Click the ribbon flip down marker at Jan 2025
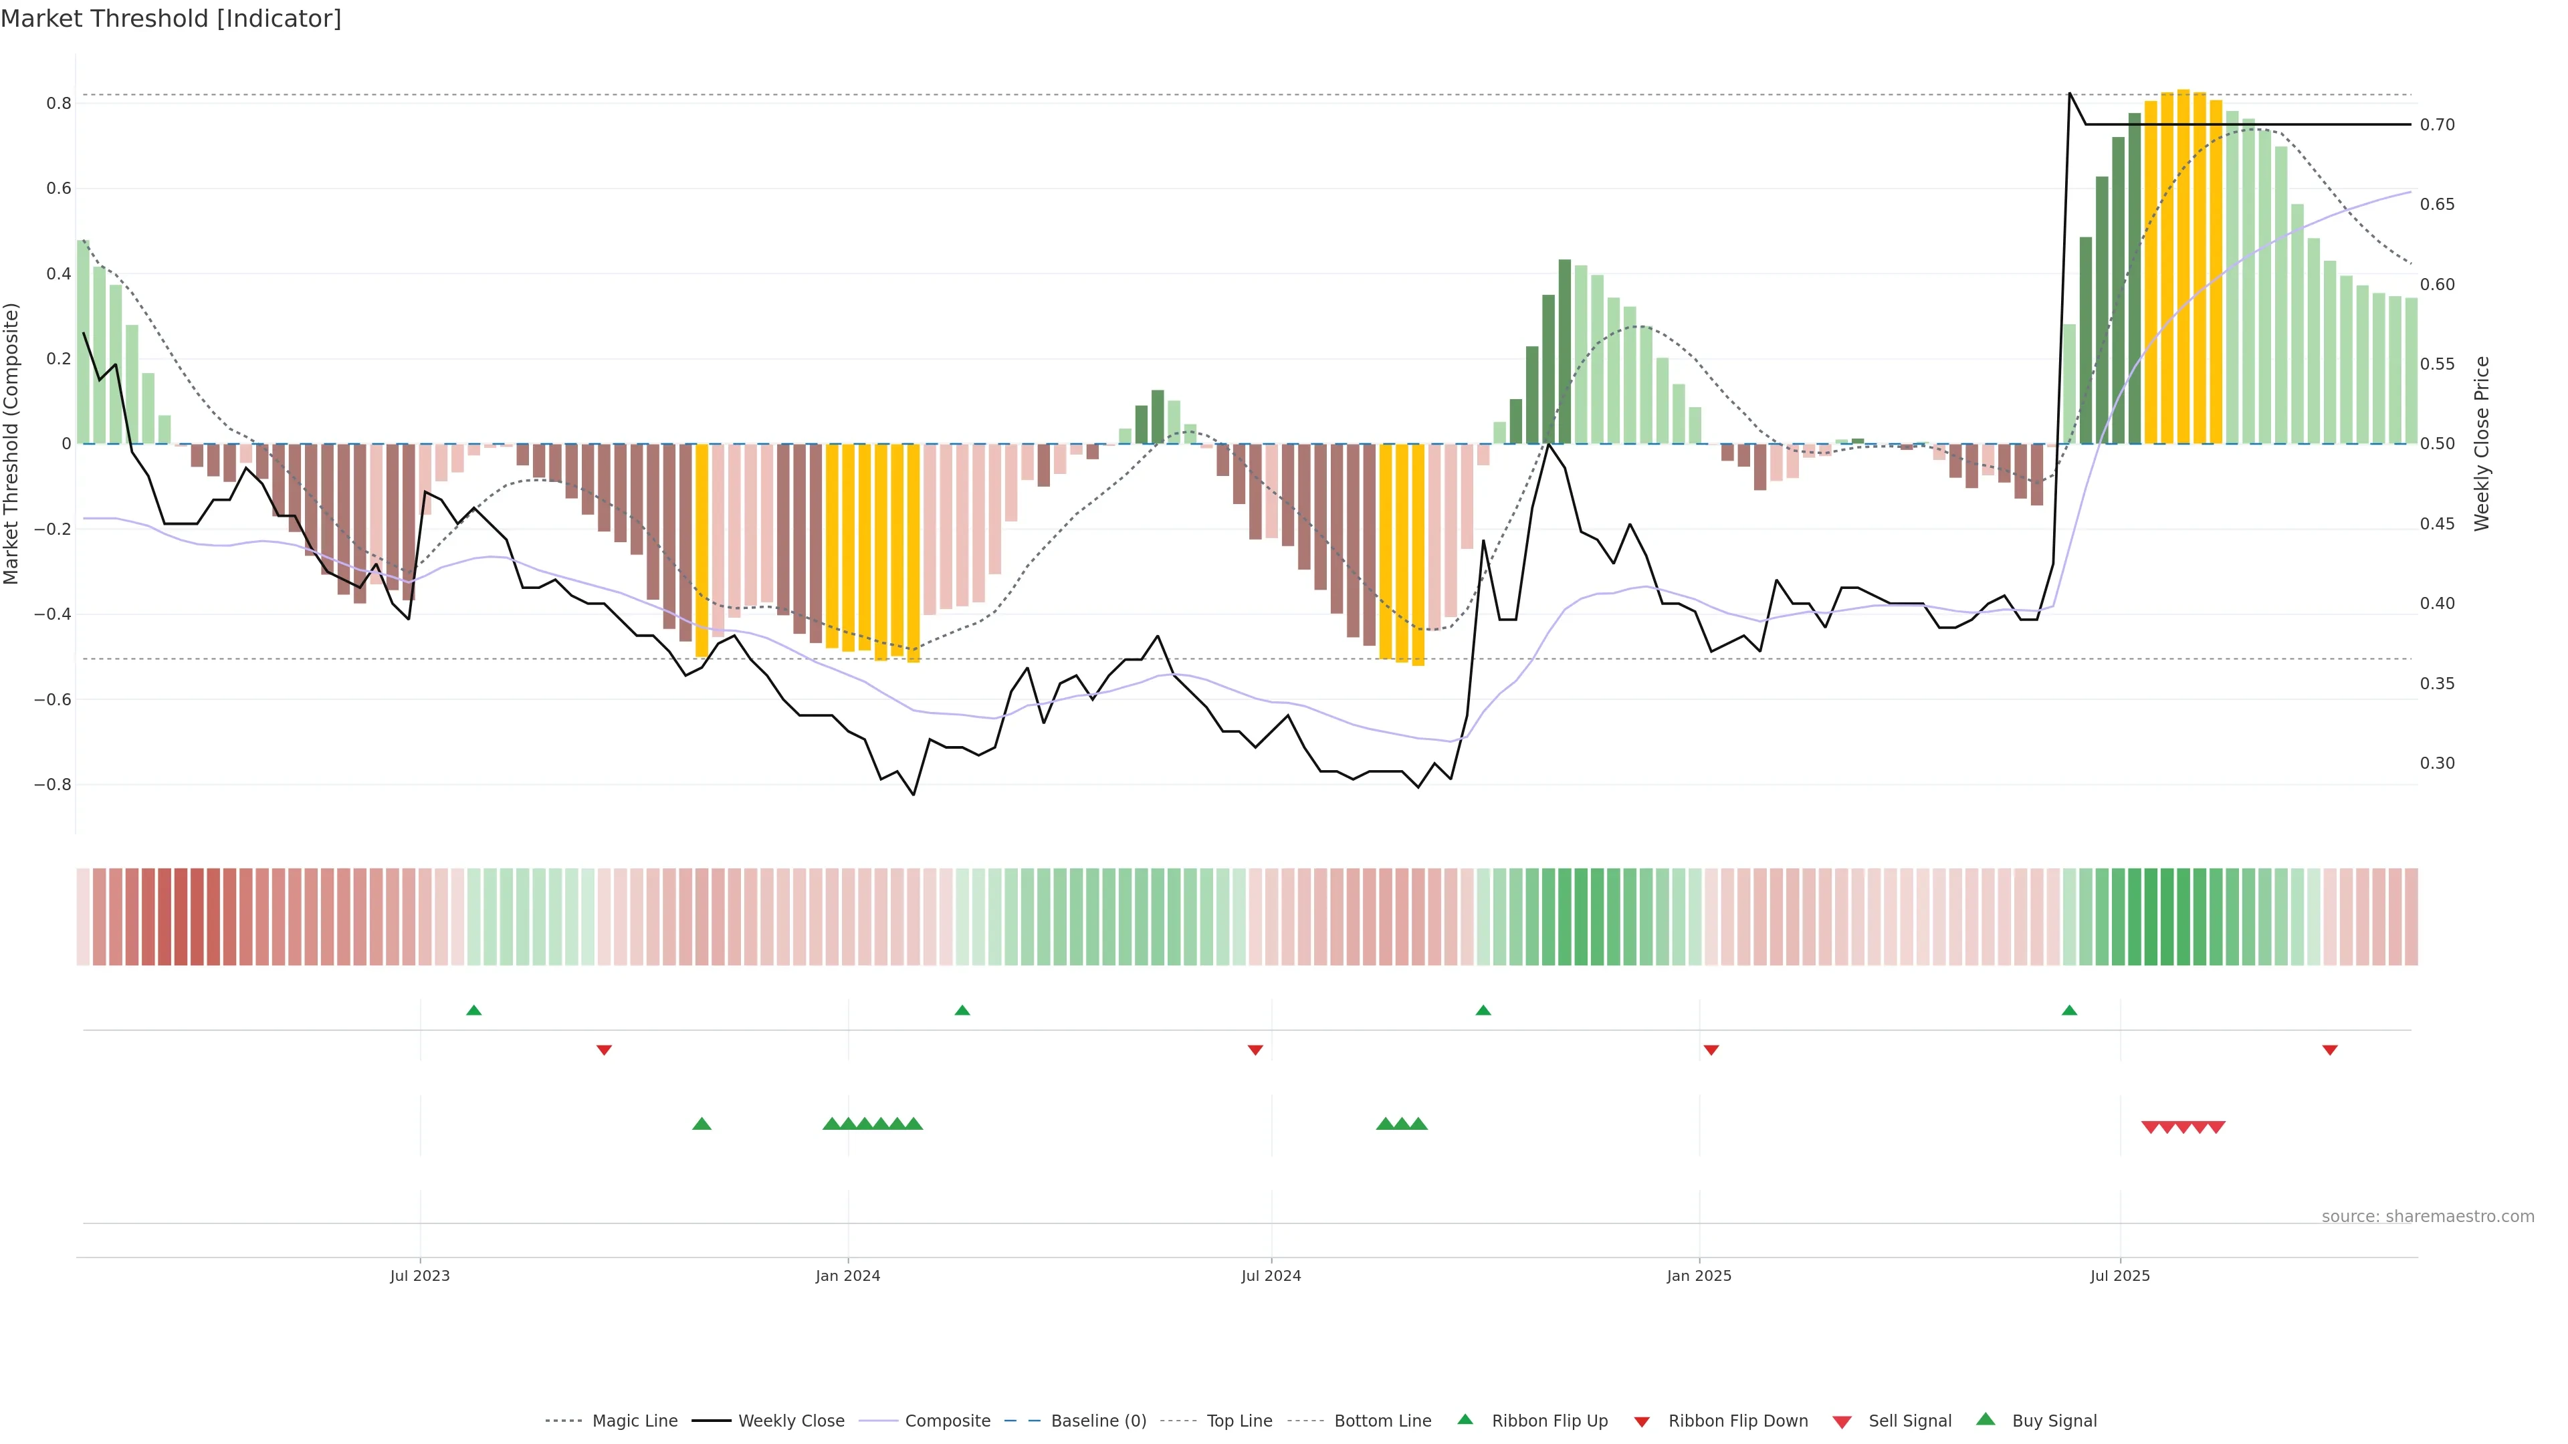The width and height of the screenshot is (2568, 1444). coord(1711,1050)
